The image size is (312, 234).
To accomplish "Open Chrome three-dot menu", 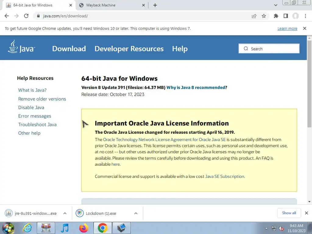I will coord(305,16).
